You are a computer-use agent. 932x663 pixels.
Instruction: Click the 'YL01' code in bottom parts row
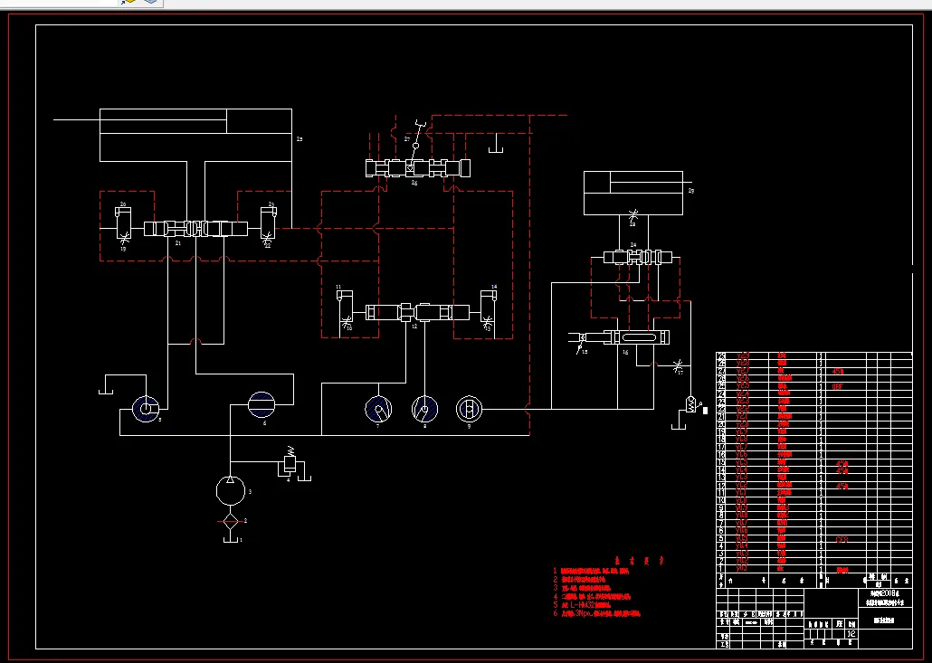tap(742, 569)
